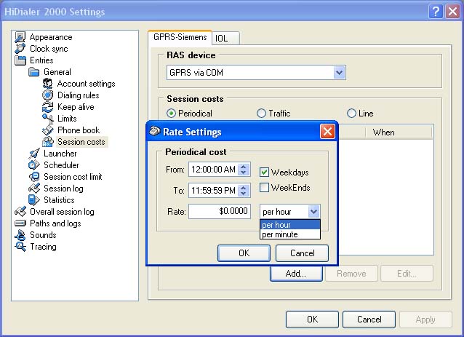Decrease the From time with down arrow
464x337 pixels.
pos(243,173)
